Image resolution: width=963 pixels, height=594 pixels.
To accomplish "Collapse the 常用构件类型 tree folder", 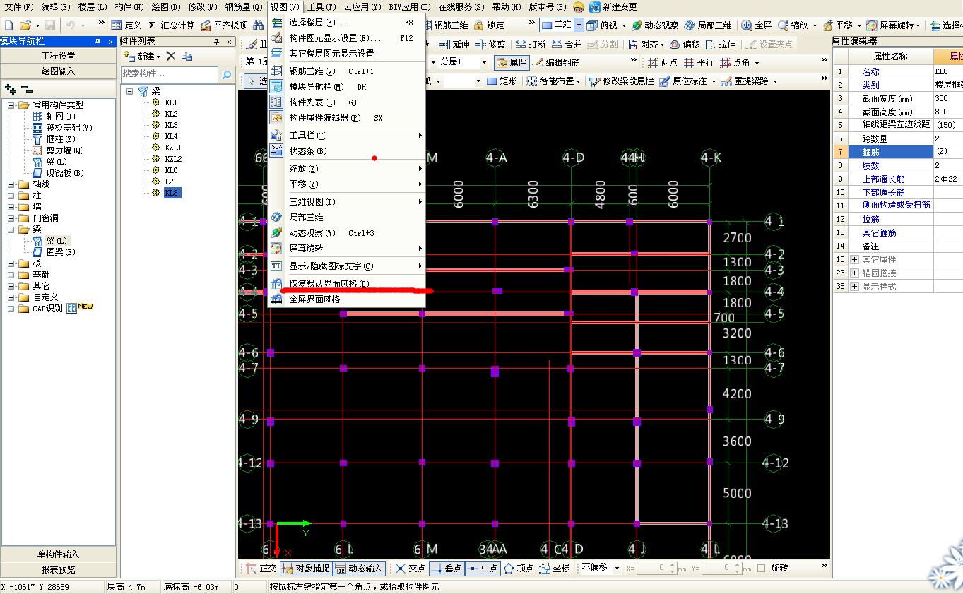I will click(x=11, y=105).
